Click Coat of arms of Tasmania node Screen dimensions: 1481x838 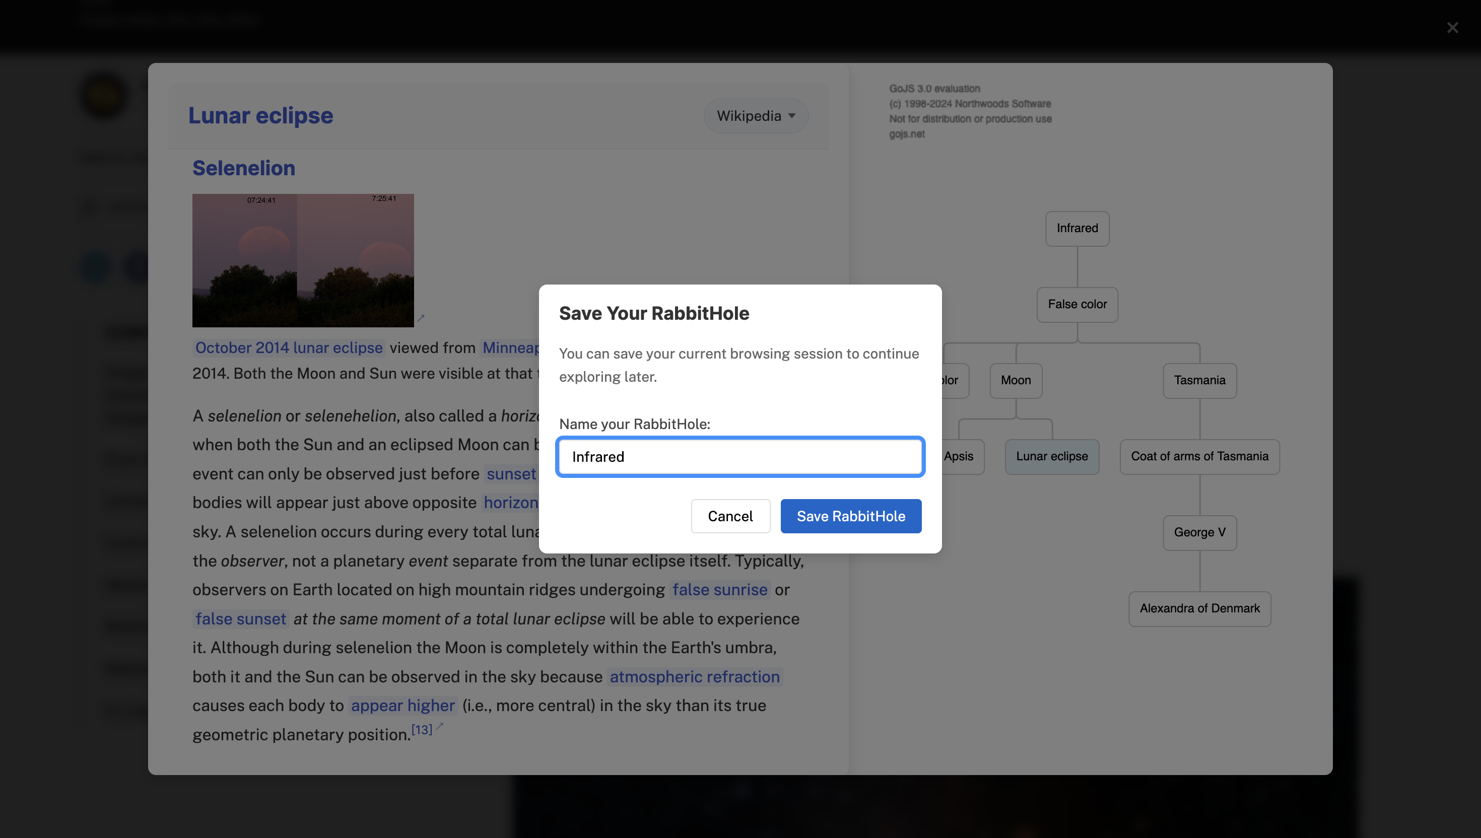tap(1199, 456)
